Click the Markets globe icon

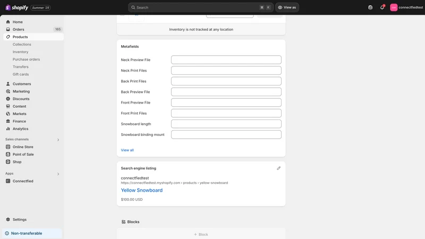click(8, 114)
